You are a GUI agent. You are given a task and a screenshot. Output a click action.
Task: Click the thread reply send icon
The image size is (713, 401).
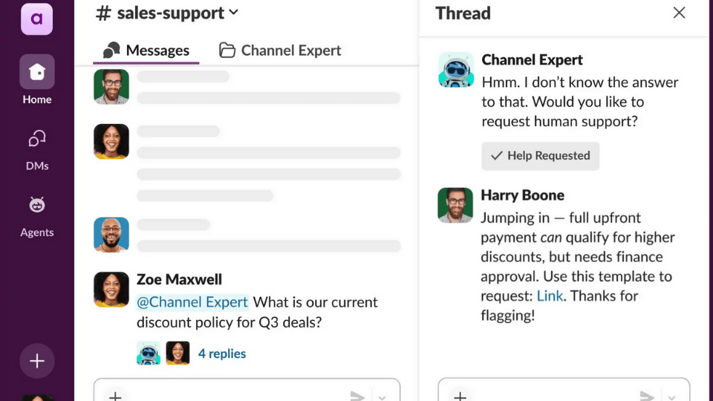[648, 396]
